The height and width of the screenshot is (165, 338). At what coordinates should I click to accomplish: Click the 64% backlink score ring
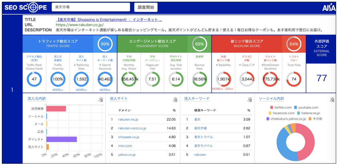click(x=294, y=44)
